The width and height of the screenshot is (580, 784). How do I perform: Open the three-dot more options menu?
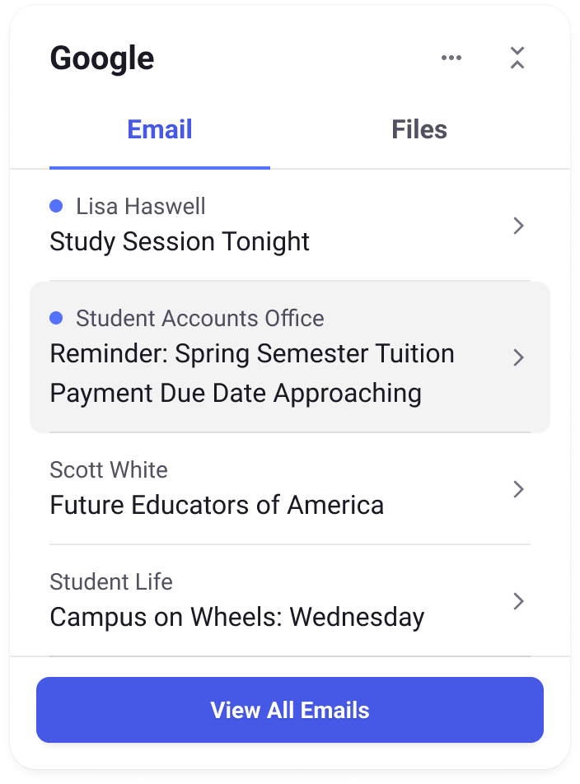[451, 58]
